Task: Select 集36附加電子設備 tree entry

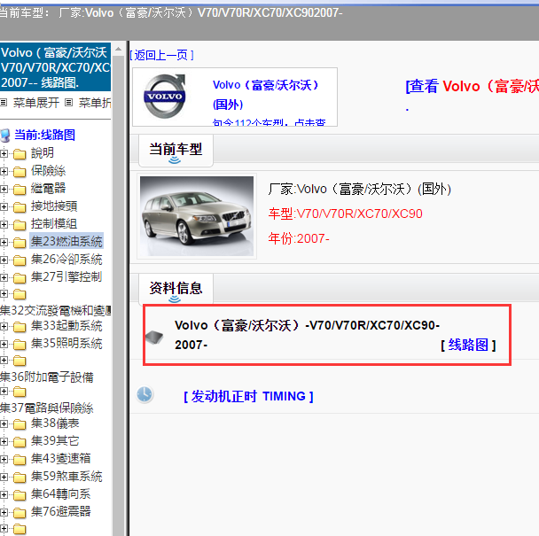Action: point(47,377)
